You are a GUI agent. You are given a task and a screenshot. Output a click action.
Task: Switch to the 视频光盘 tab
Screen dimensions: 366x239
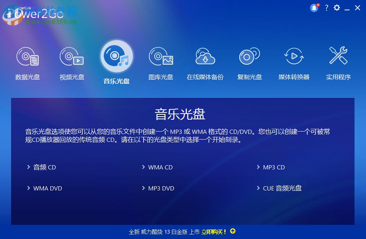pos(72,77)
